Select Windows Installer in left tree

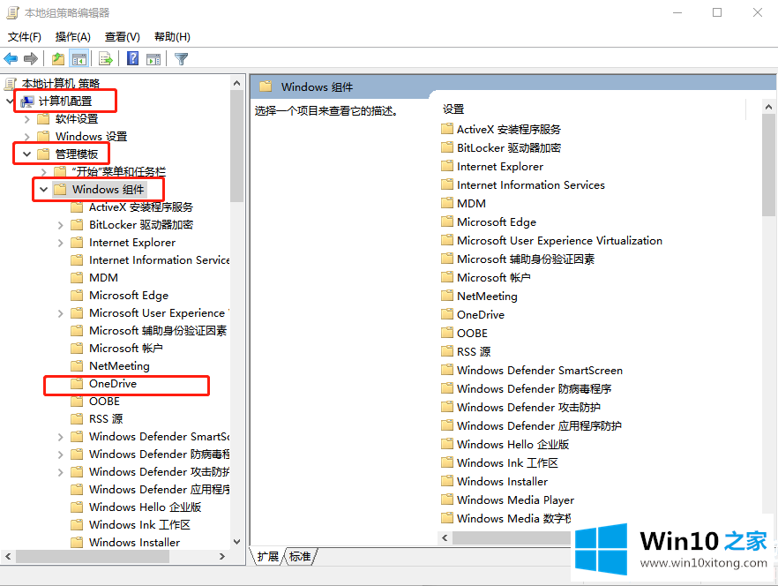coord(134,542)
